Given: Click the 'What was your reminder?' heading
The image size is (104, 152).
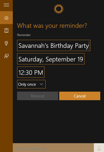Looking at the screenshot, I should pos(52,26).
